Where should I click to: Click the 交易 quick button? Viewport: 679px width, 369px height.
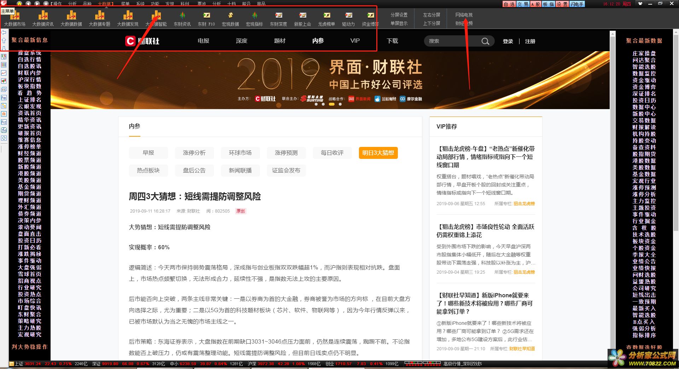tap(523, 4)
